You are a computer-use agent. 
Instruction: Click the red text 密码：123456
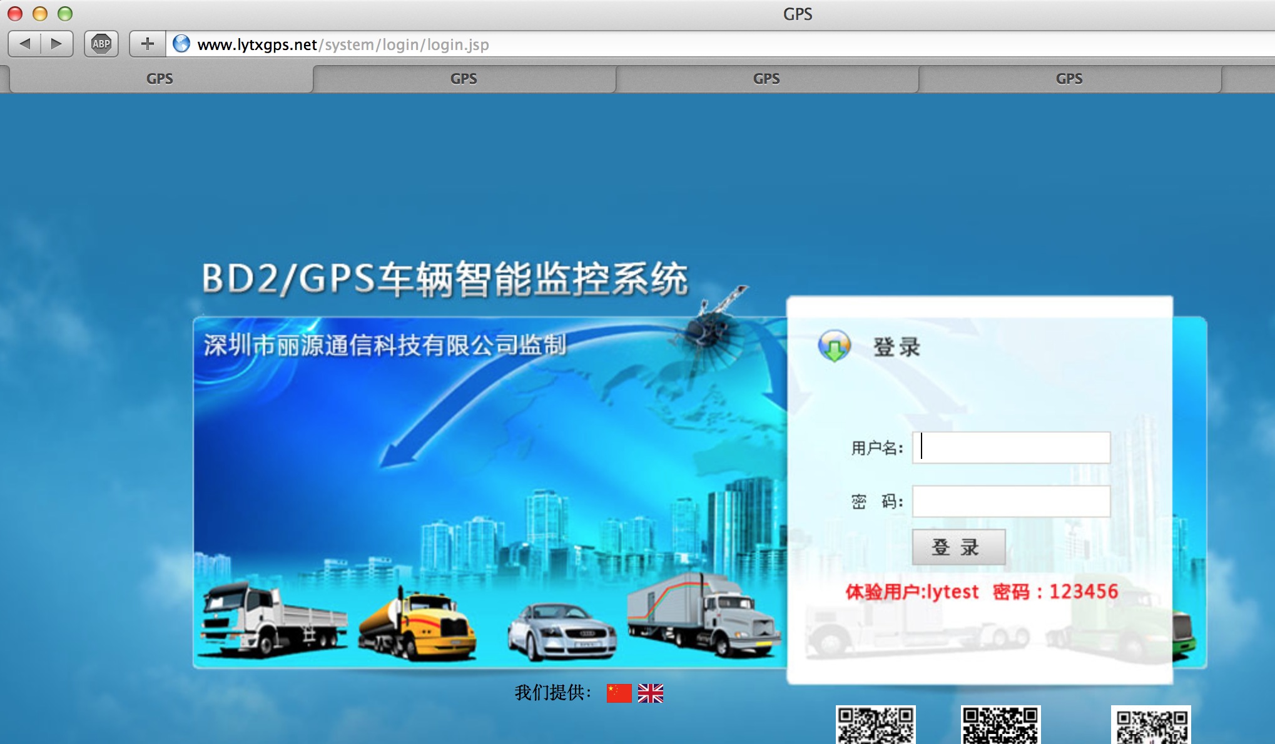tap(1055, 591)
